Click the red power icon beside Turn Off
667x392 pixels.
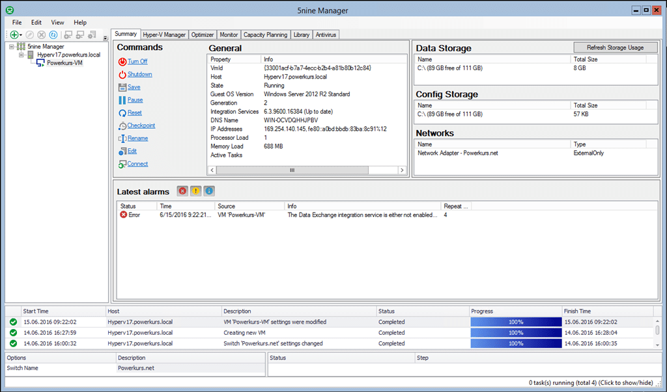pos(122,62)
